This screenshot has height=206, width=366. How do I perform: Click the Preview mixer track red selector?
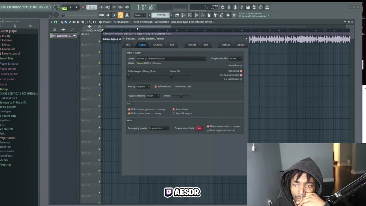pyautogui.click(x=199, y=128)
